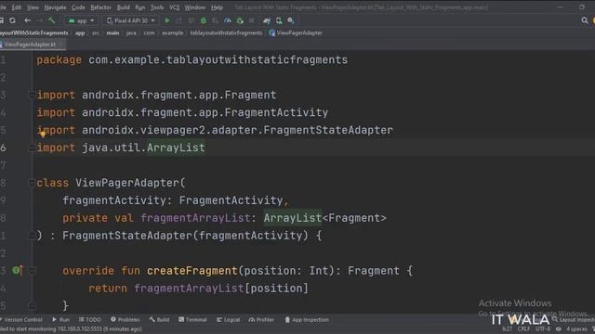The width and height of the screenshot is (595, 334).
Task: Open the Code menu
Action: click(78, 7)
